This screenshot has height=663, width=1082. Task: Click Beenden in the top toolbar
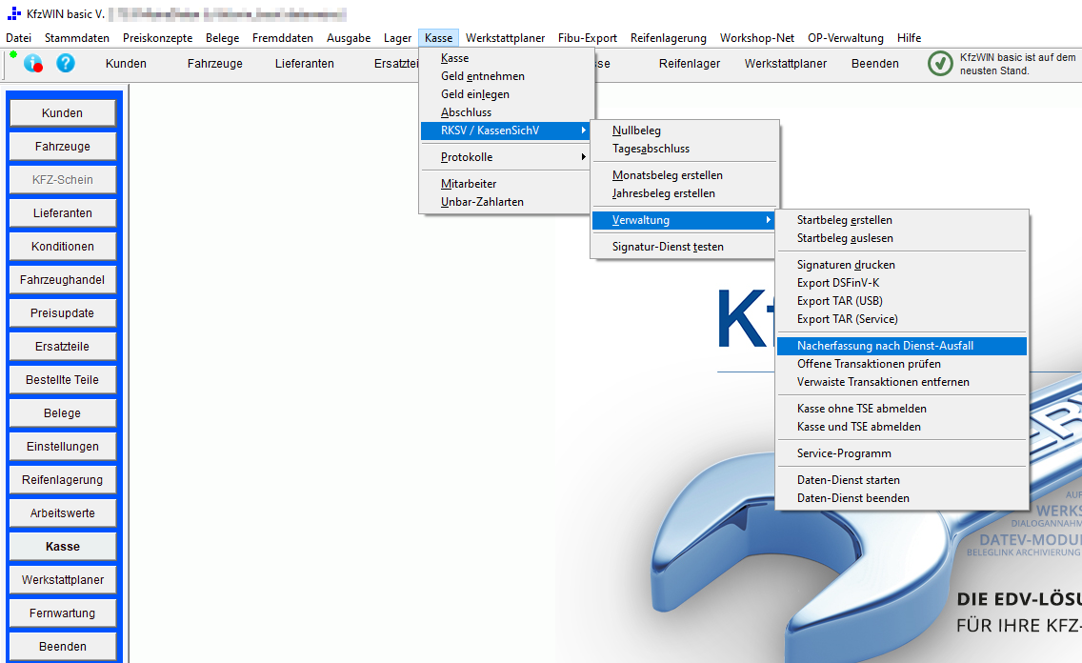875,64
